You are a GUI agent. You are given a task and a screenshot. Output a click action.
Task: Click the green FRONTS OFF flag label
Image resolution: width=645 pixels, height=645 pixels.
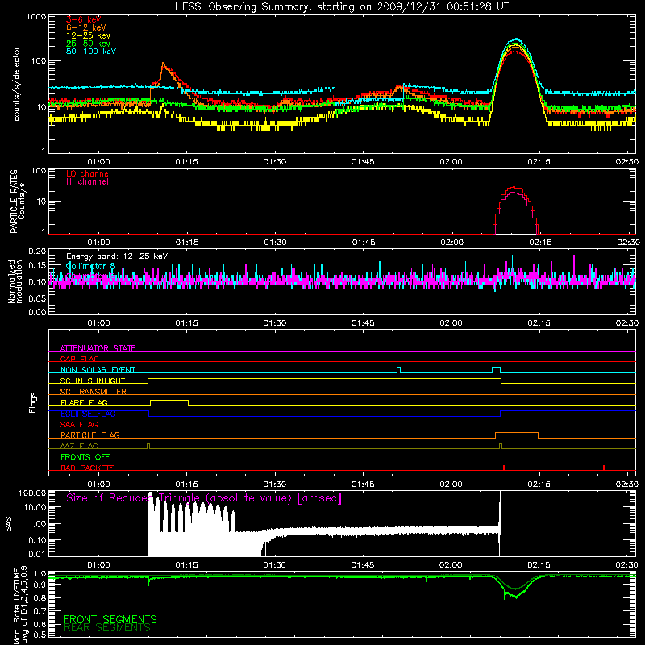[85, 456]
